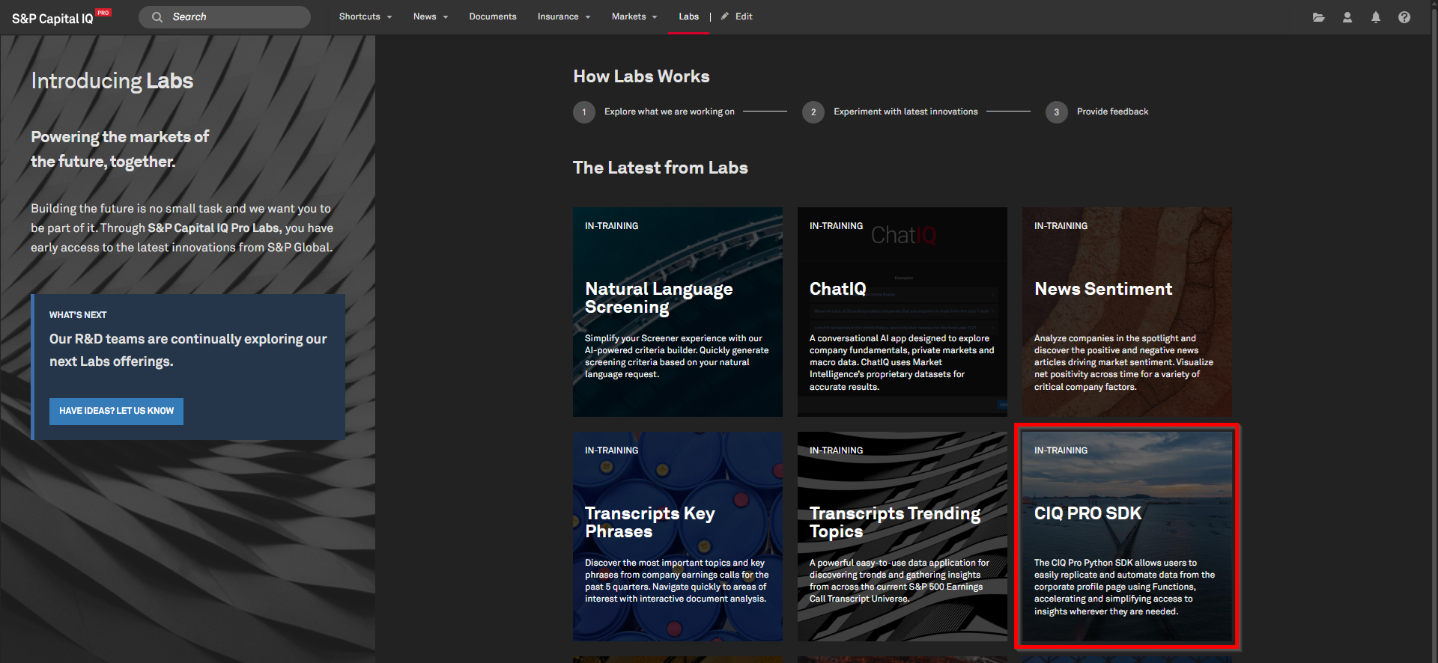
Task: Open the help question mark icon
Action: tap(1404, 17)
